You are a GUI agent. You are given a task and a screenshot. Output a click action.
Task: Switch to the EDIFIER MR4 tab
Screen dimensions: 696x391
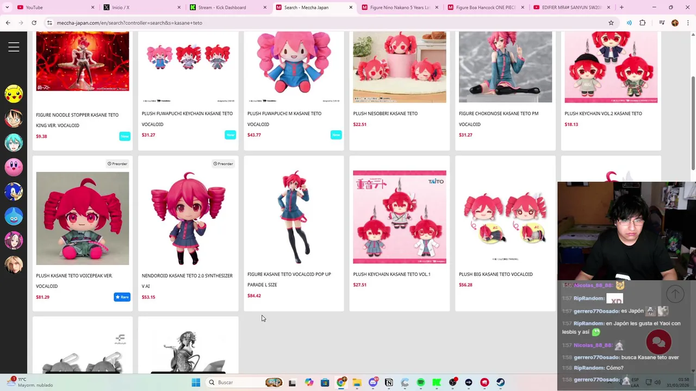[x=571, y=7]
